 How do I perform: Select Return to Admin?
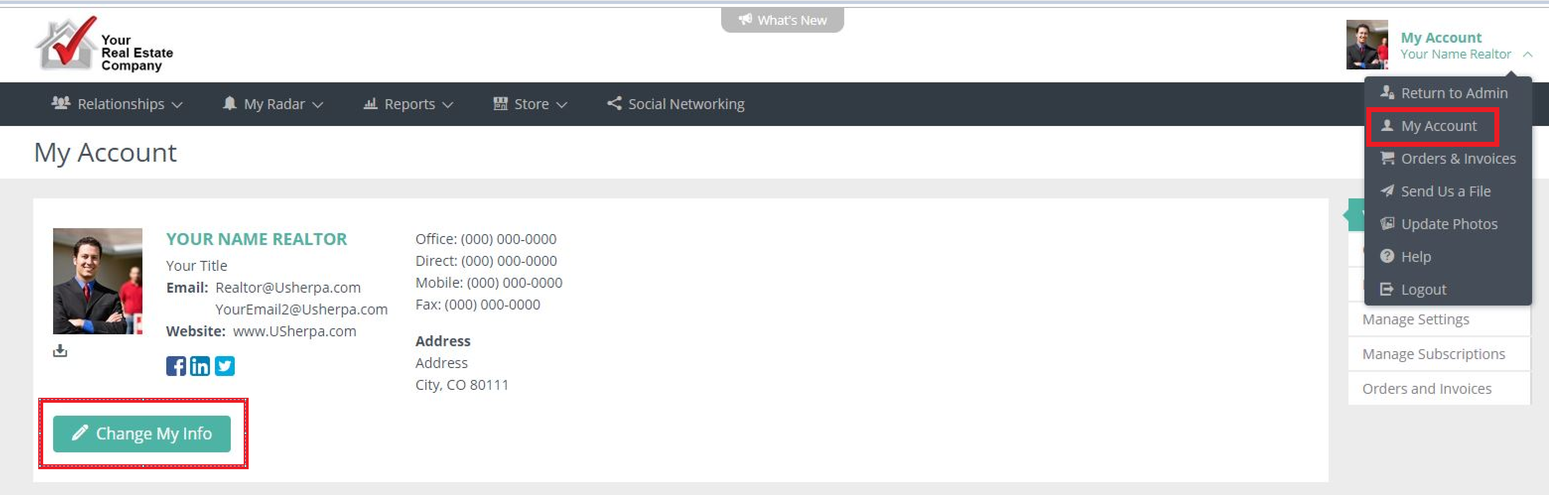coord(1453,93)
